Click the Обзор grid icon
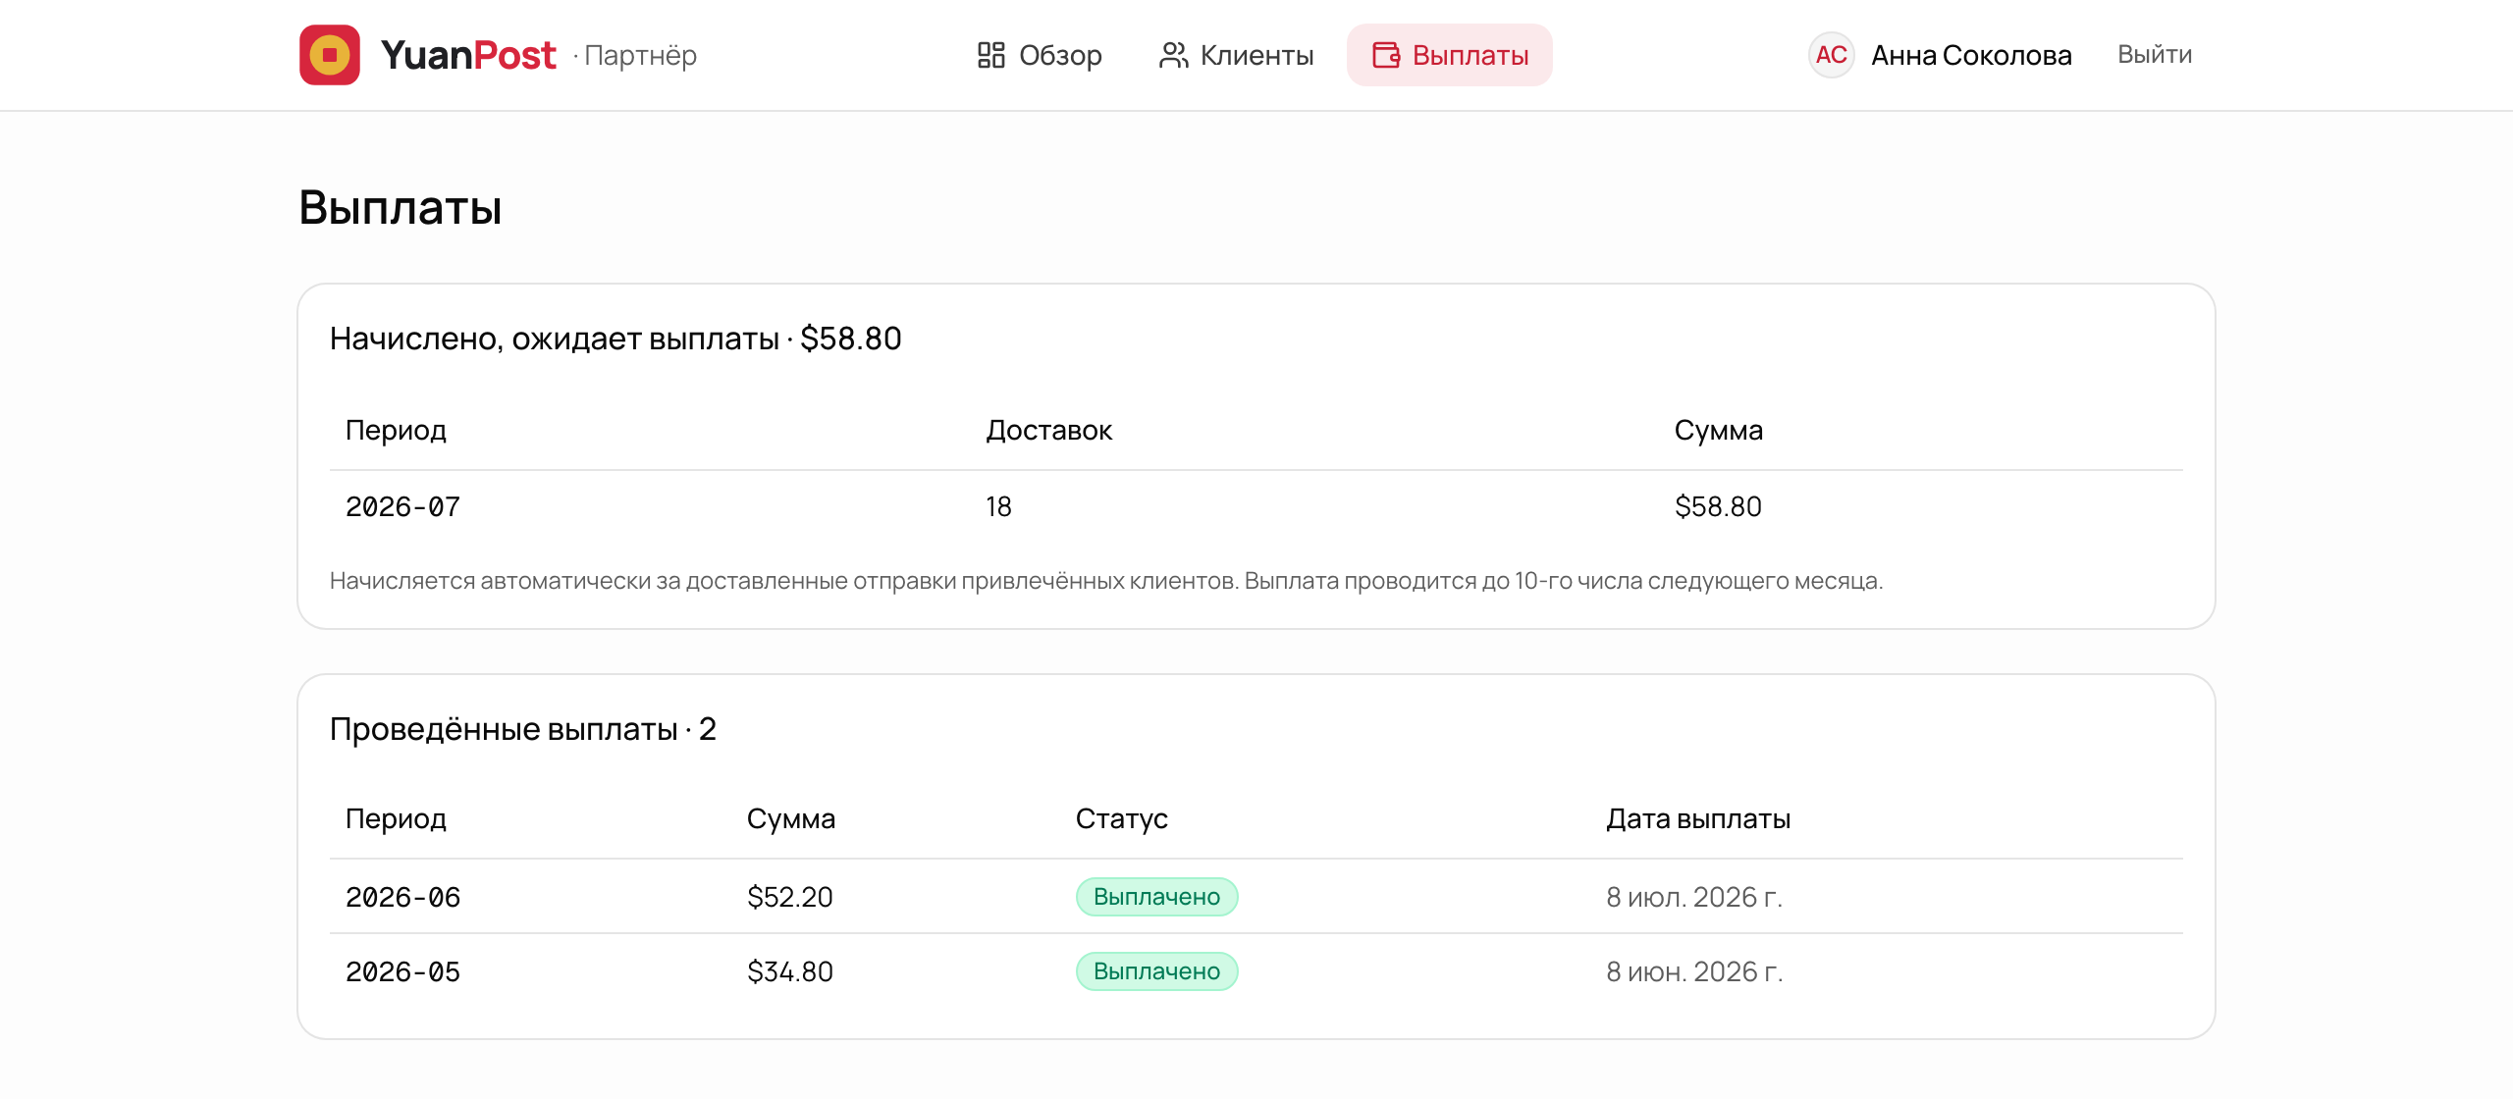Screen dimensions: 2513x1099 (991, 55)
